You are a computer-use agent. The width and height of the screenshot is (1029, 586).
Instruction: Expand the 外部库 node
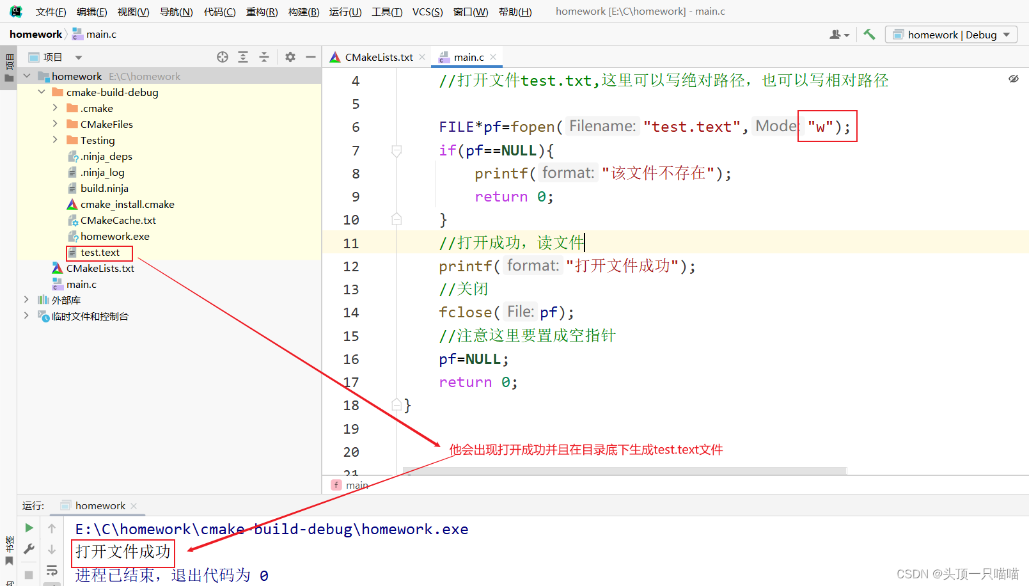point(26,300)
